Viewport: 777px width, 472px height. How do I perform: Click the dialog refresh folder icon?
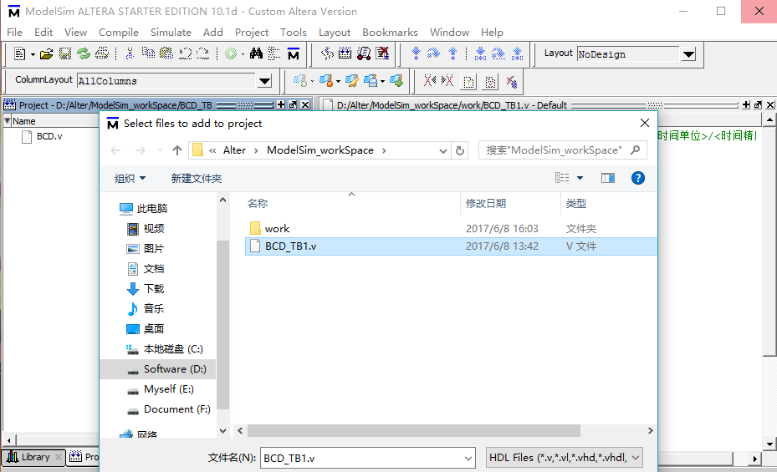point(460,150)
